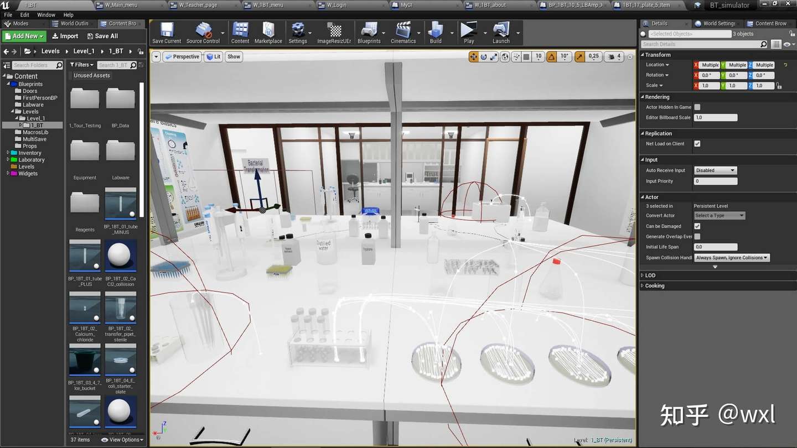Open the Blueprints toolbar icon
Screen dimensions: 797x448
370,32
